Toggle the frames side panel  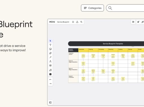click(50, 103)
